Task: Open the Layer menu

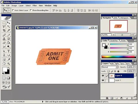Action: coord(21,5)
